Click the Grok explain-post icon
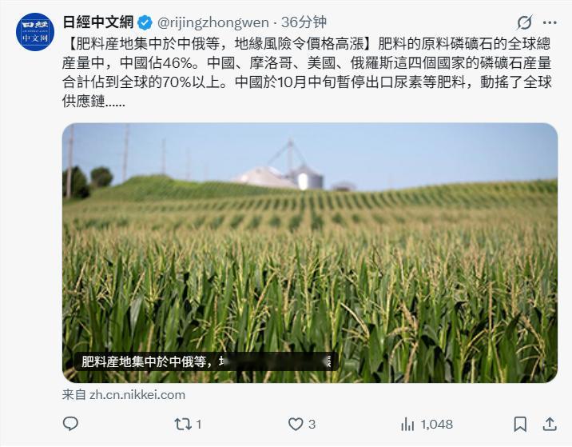 pos(525,22)
